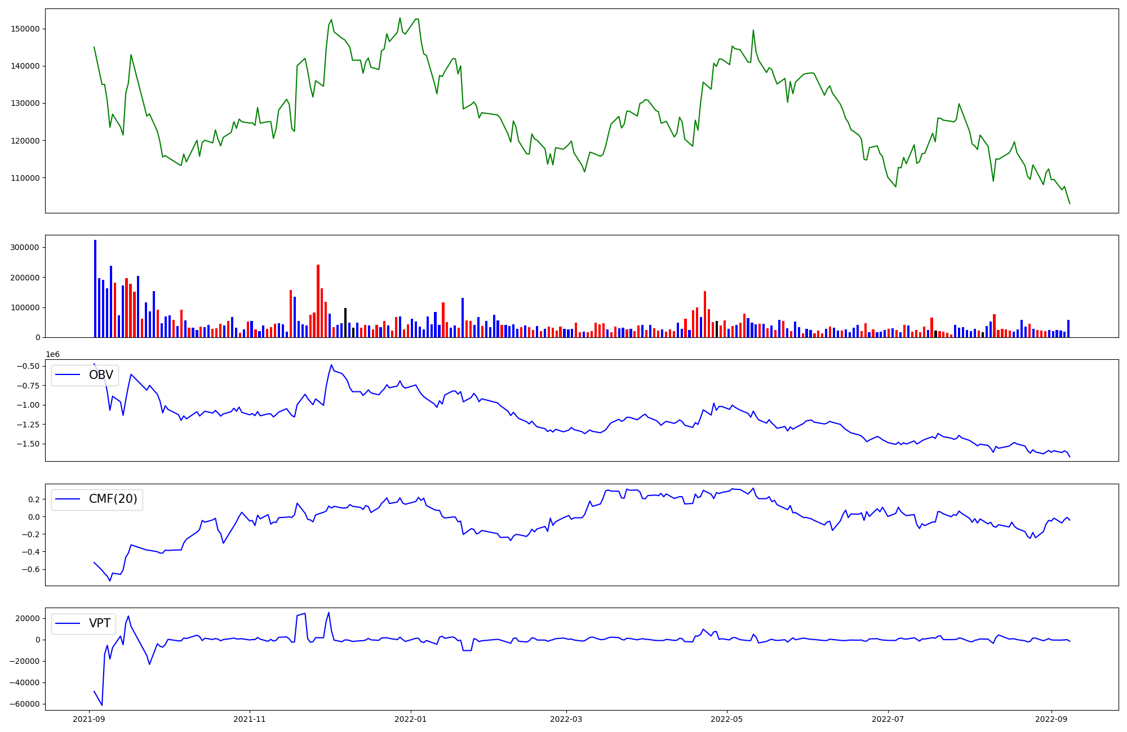Click the blue line sample in OBV legend
The height and width of the screenshot is (732, 1127).
(69, 375)
